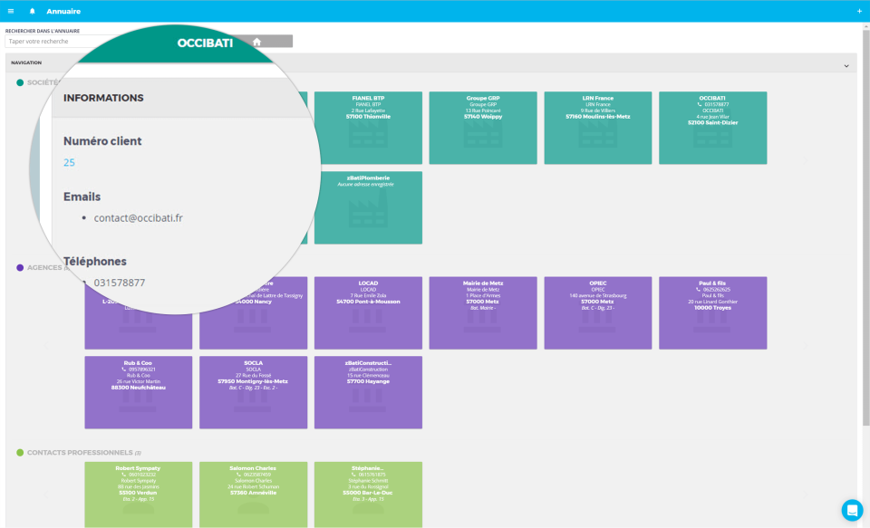Click phone icon on Robert Sympaty card
This screenshot has height=528, width=870.
(x=124, y=475)
